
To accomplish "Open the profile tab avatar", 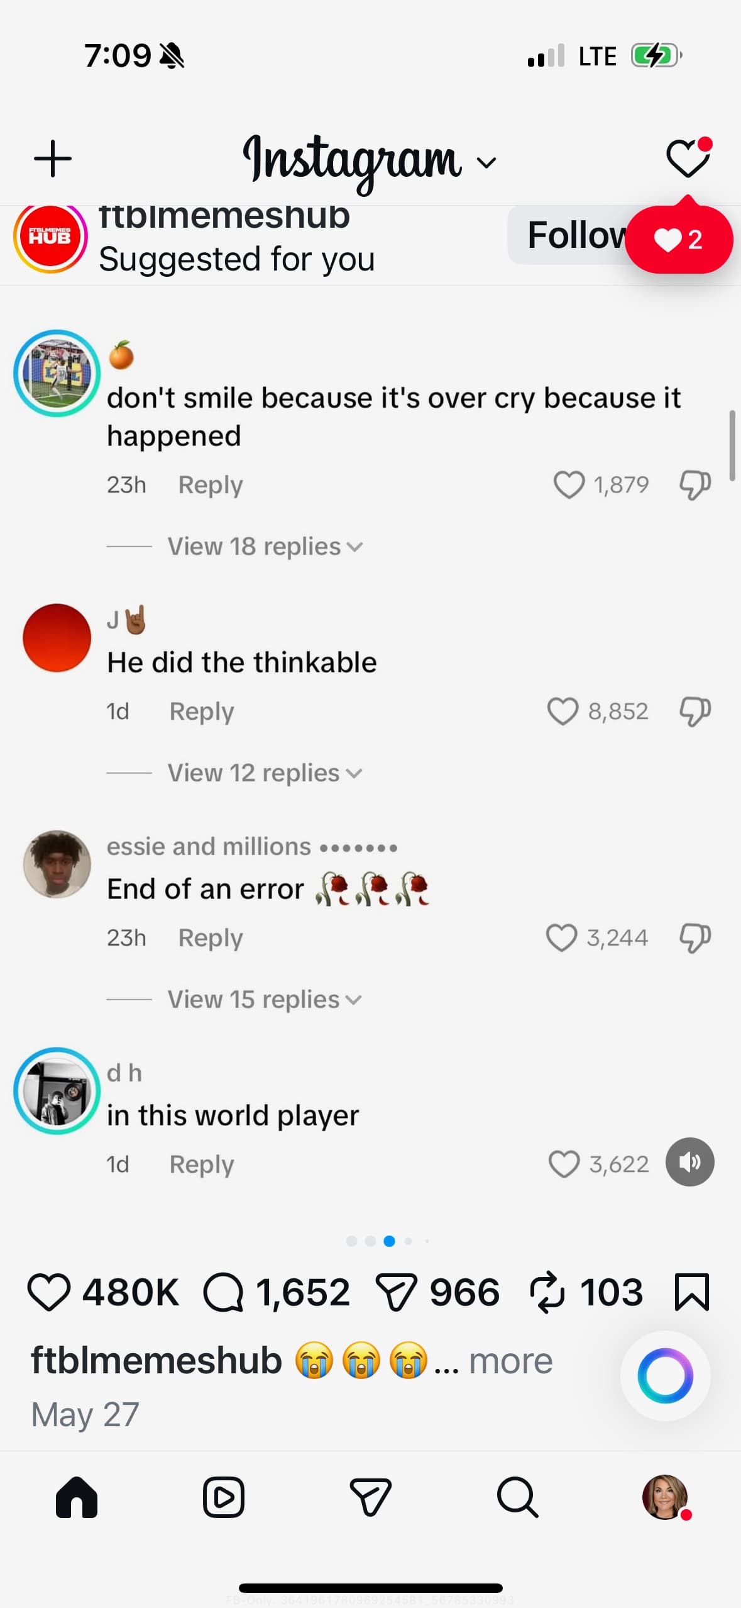I will pos(665,1497).
